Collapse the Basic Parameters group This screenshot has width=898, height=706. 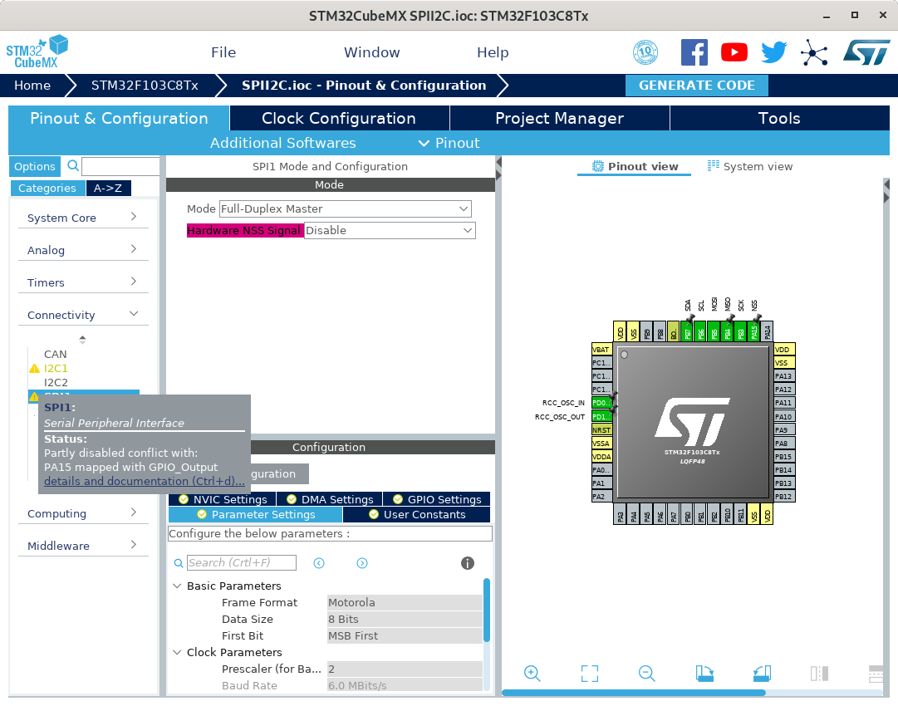(x=177, y=586)
